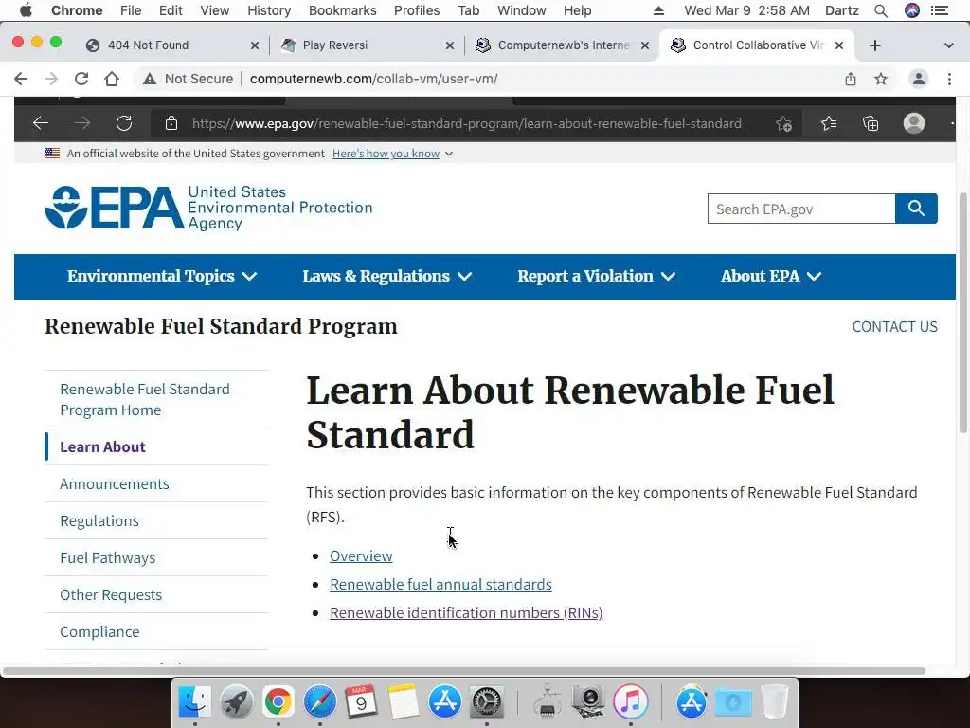This screenshot has width=970, height=728.
Task: Open Other Requests sidebar link
Action: click(x=111, y=595)
